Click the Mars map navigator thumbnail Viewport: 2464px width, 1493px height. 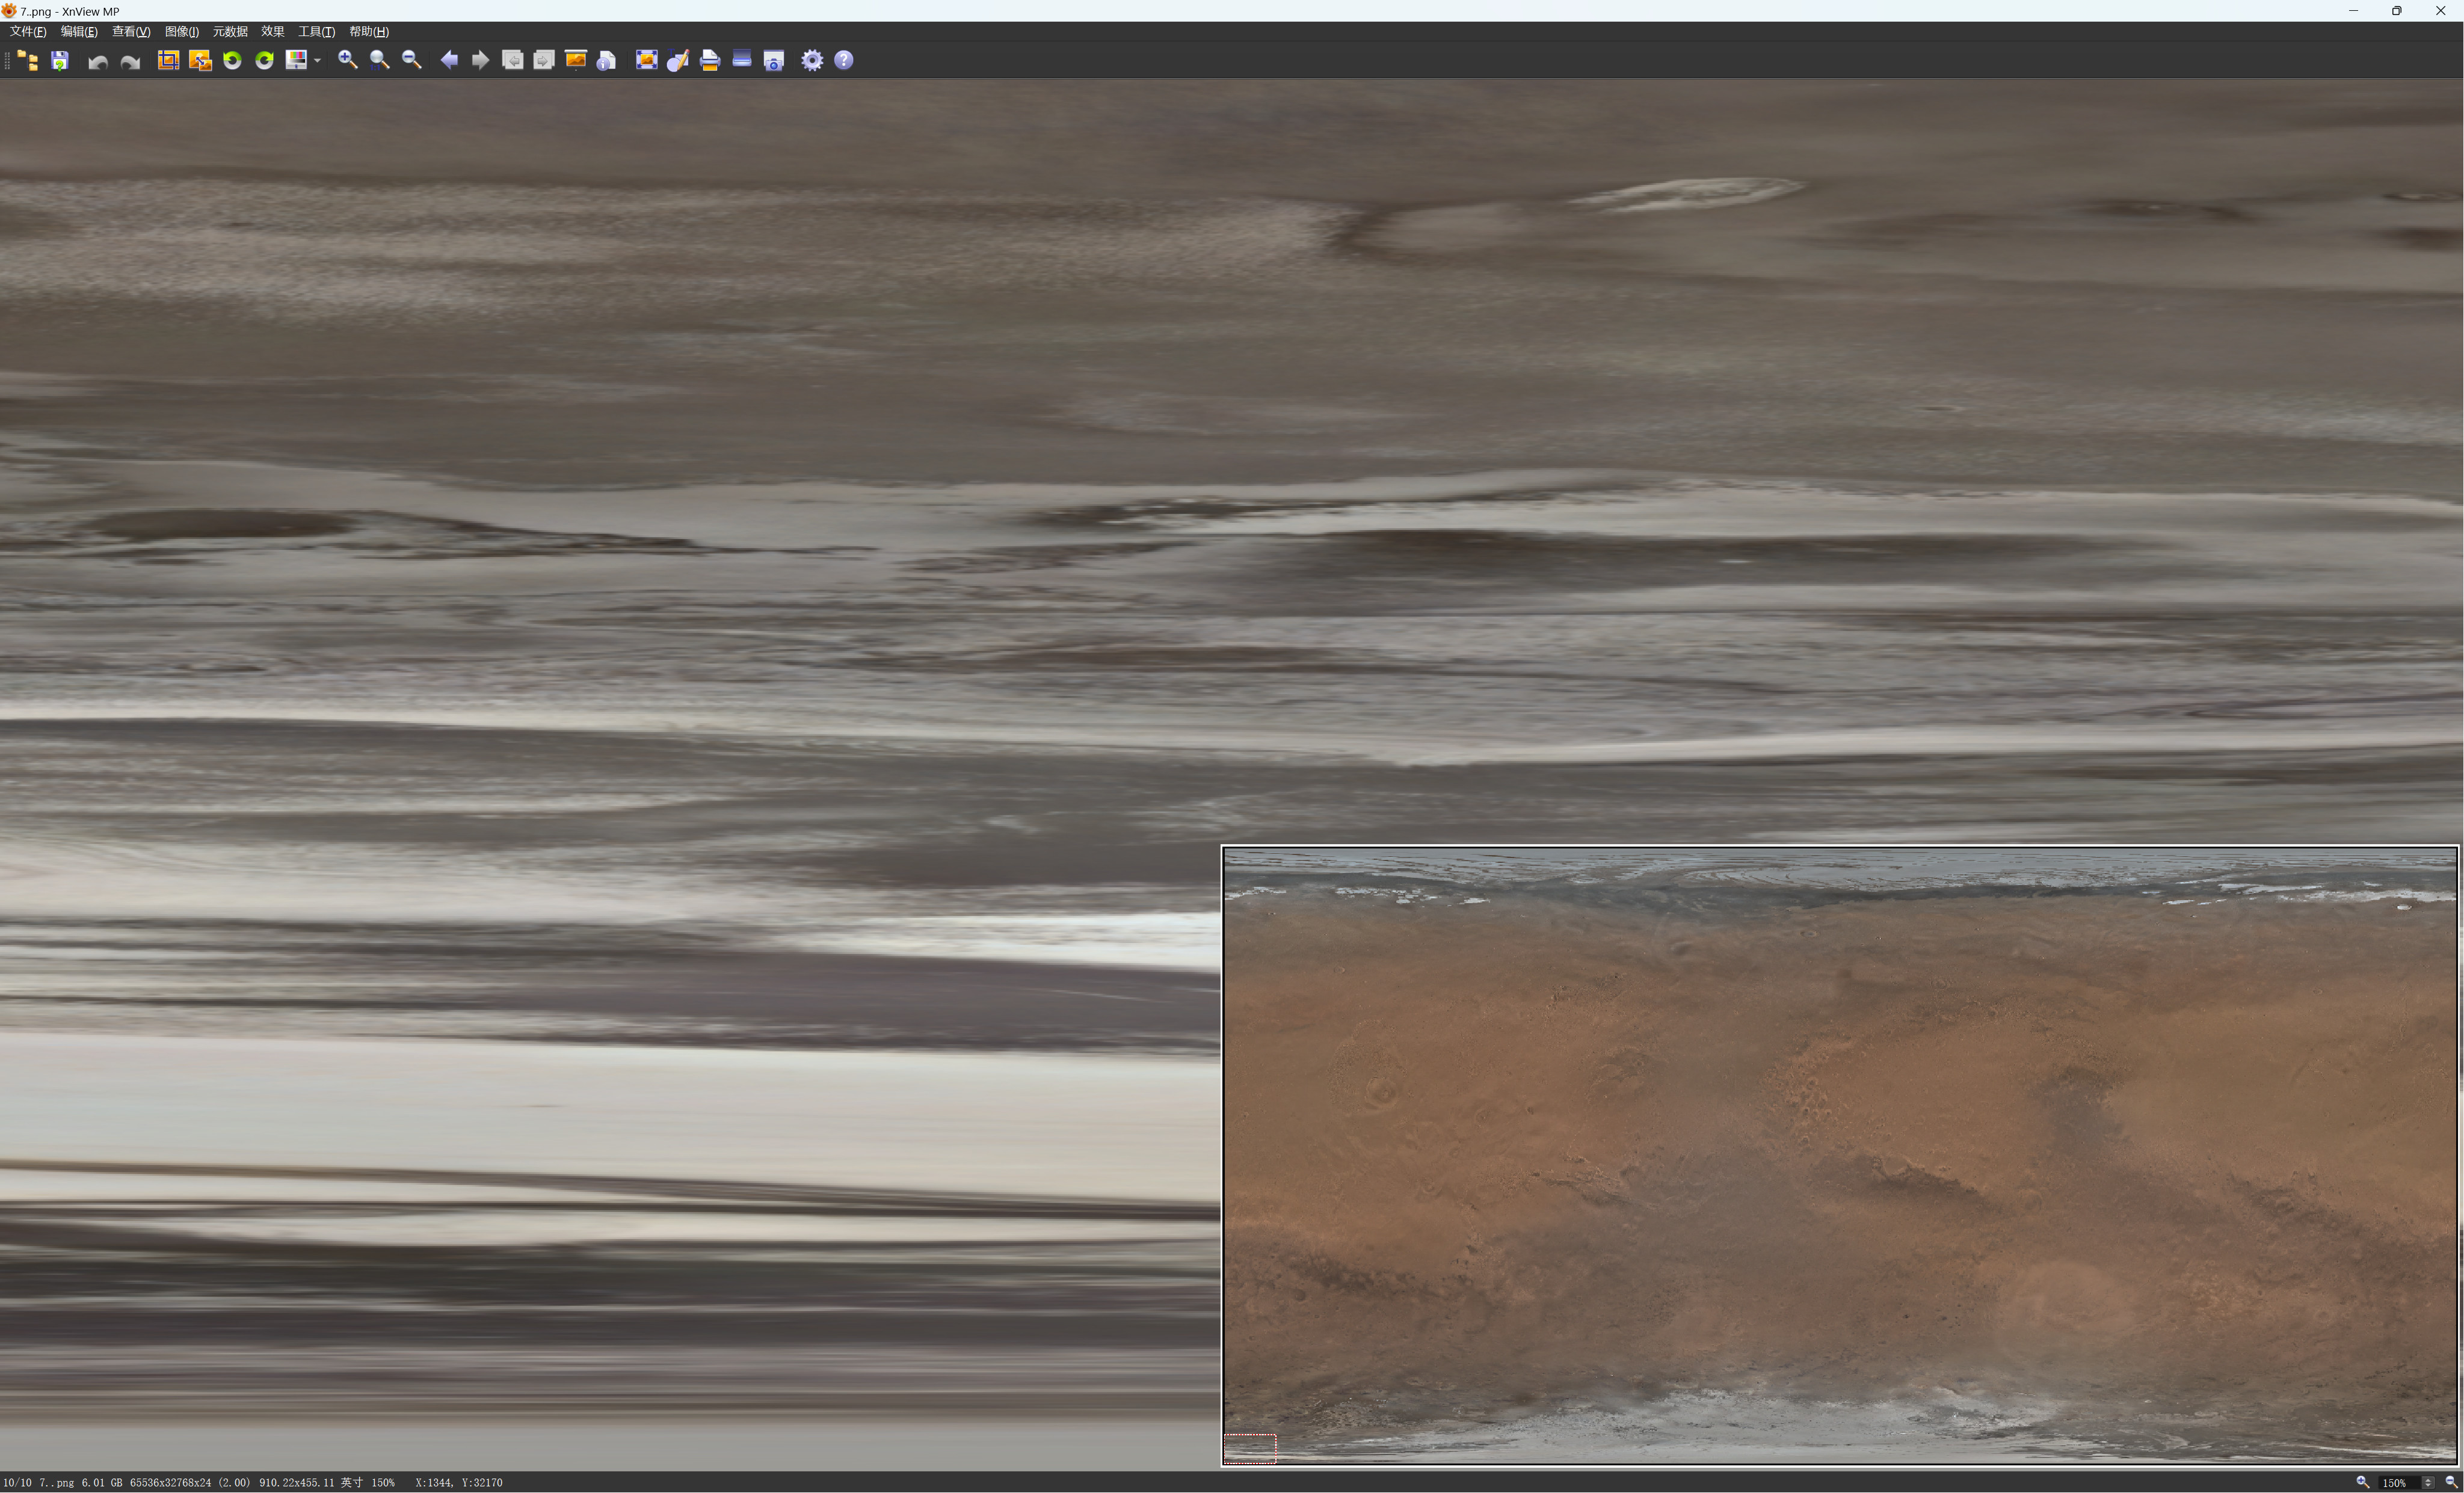1839,1156
